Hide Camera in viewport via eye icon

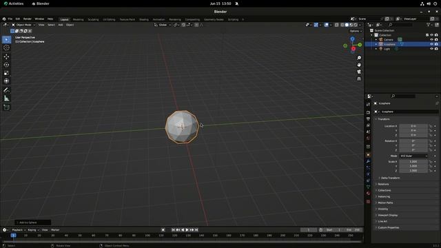point(431,40)
